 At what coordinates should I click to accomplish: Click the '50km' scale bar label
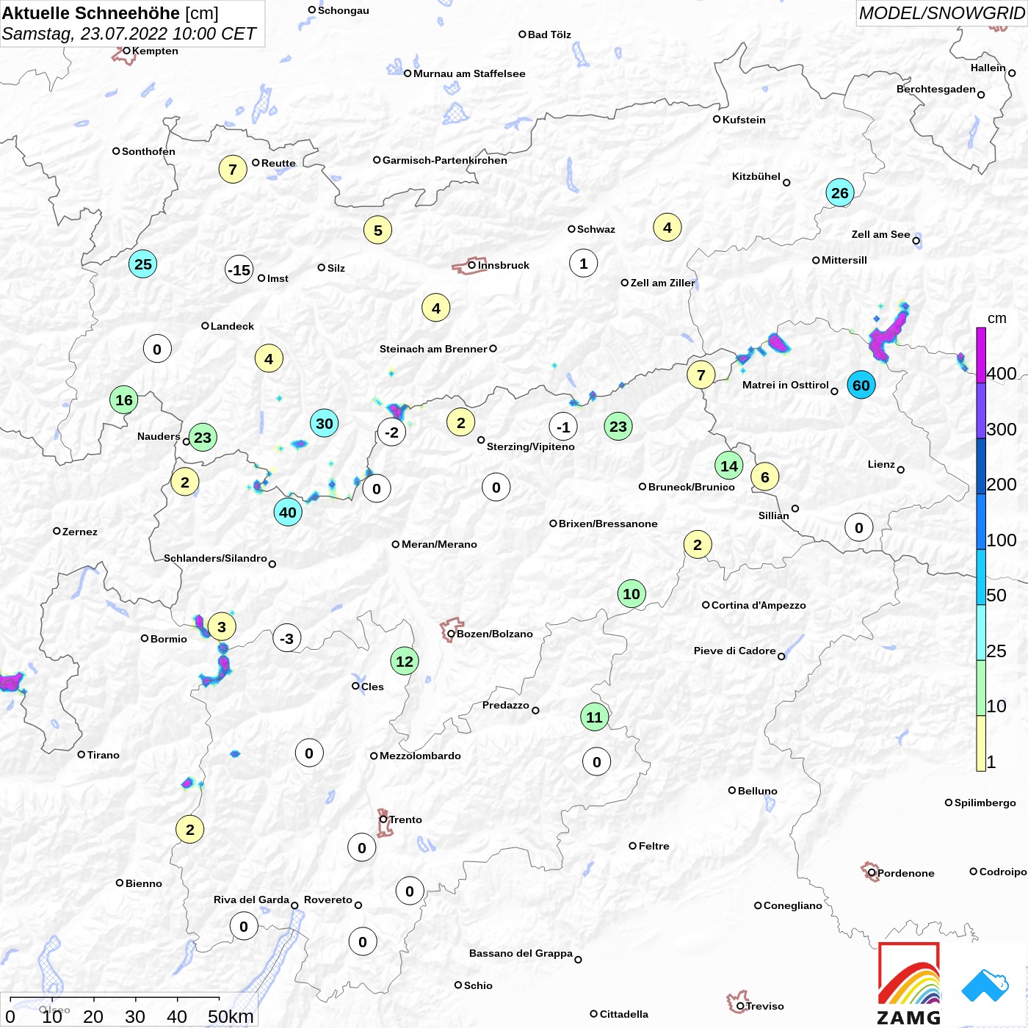click(231, 1016)
